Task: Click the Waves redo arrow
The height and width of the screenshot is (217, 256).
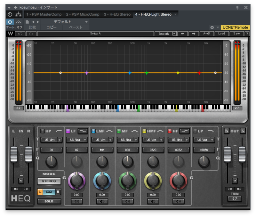Action: tap(31, 34)
